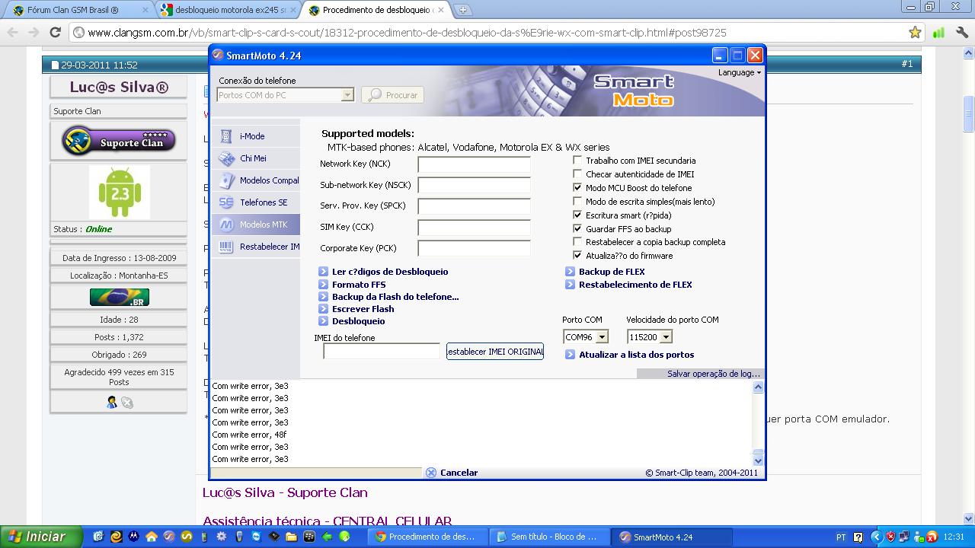This screenshot has height=548, width=975.
Task: Open the i-Mode section icon
Action: click(226, 136)
